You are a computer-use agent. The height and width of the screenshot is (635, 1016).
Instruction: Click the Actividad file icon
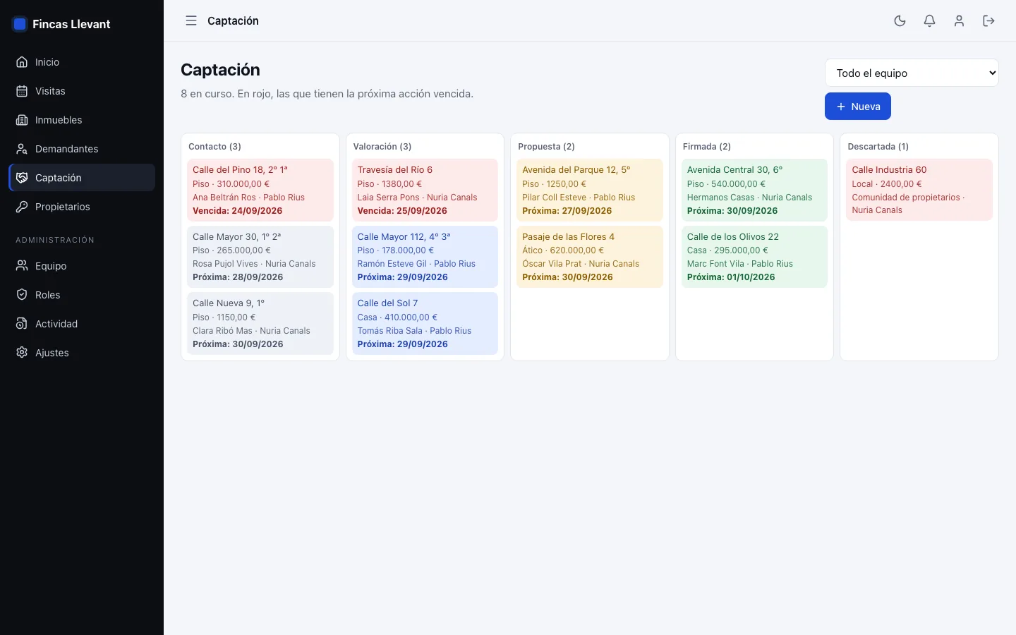tap(22, 324)
